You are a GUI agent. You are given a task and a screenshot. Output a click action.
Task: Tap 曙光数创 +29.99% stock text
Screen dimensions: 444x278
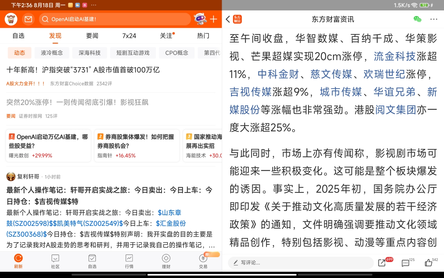coord(31,156)
